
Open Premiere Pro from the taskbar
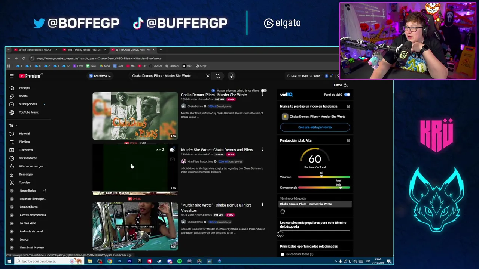(129, 262)
